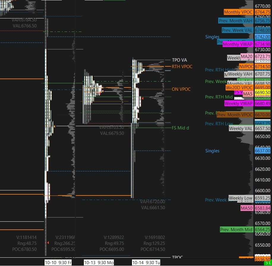
Task: Click the Monthly VPOC orange label
Action: pos(238,12)
